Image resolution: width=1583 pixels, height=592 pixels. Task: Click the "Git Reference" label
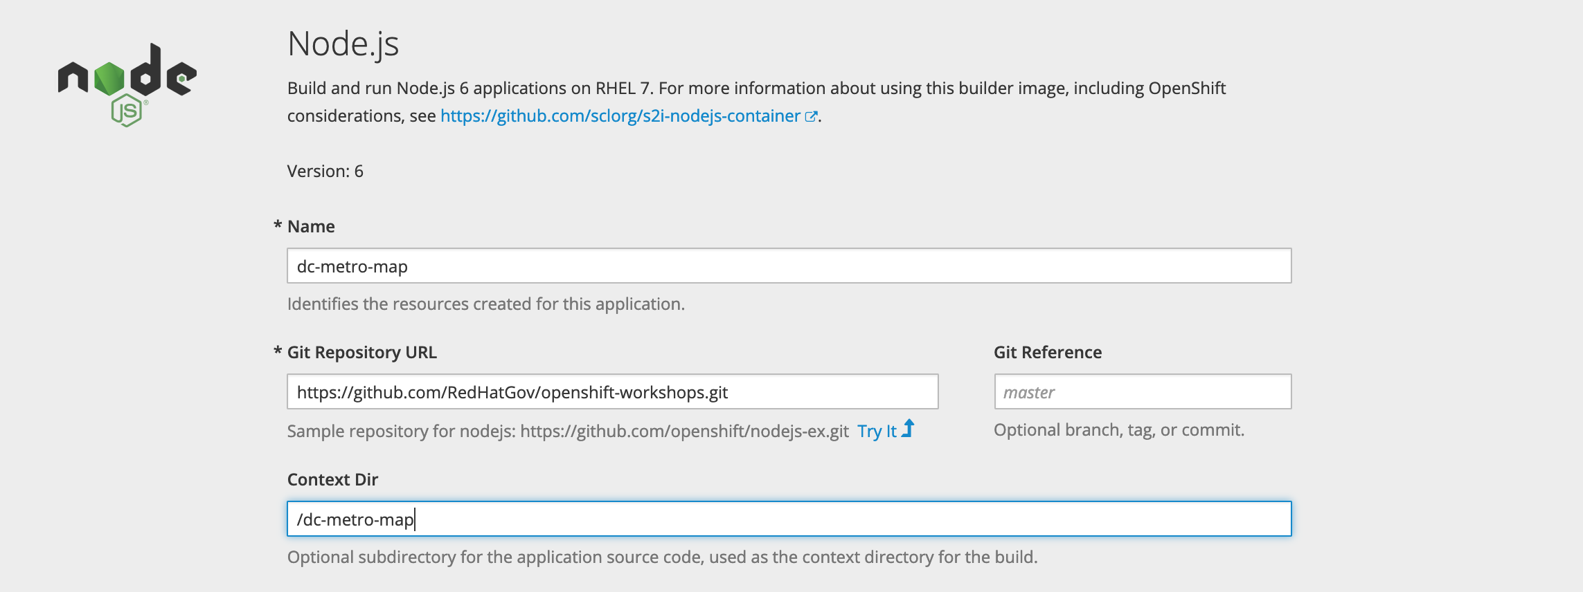[1048, 353]
